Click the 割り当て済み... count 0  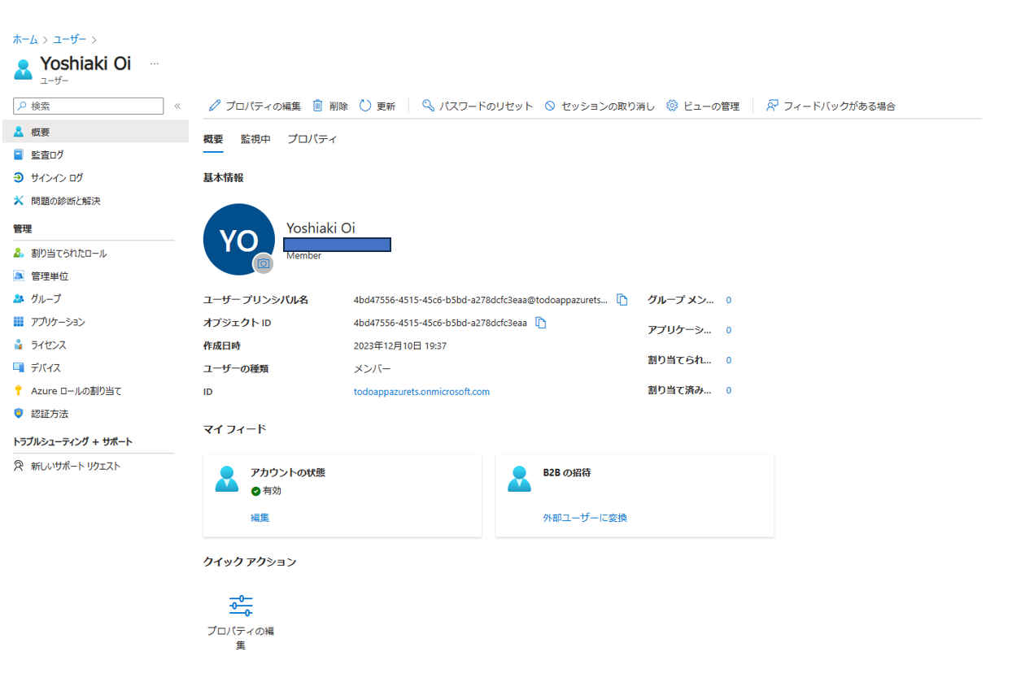pyautogui.click(x=729, y=390)
